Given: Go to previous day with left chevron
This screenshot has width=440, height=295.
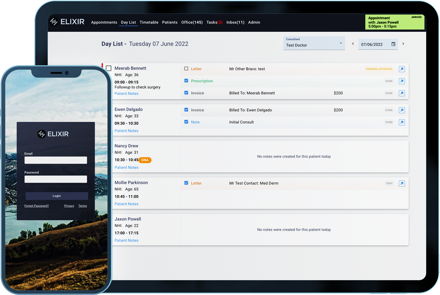Looking at the screenshot, I should 353,44.
